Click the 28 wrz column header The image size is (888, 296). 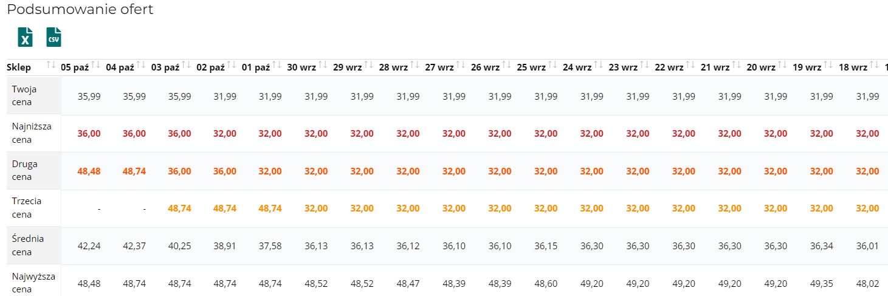[393, 67]
